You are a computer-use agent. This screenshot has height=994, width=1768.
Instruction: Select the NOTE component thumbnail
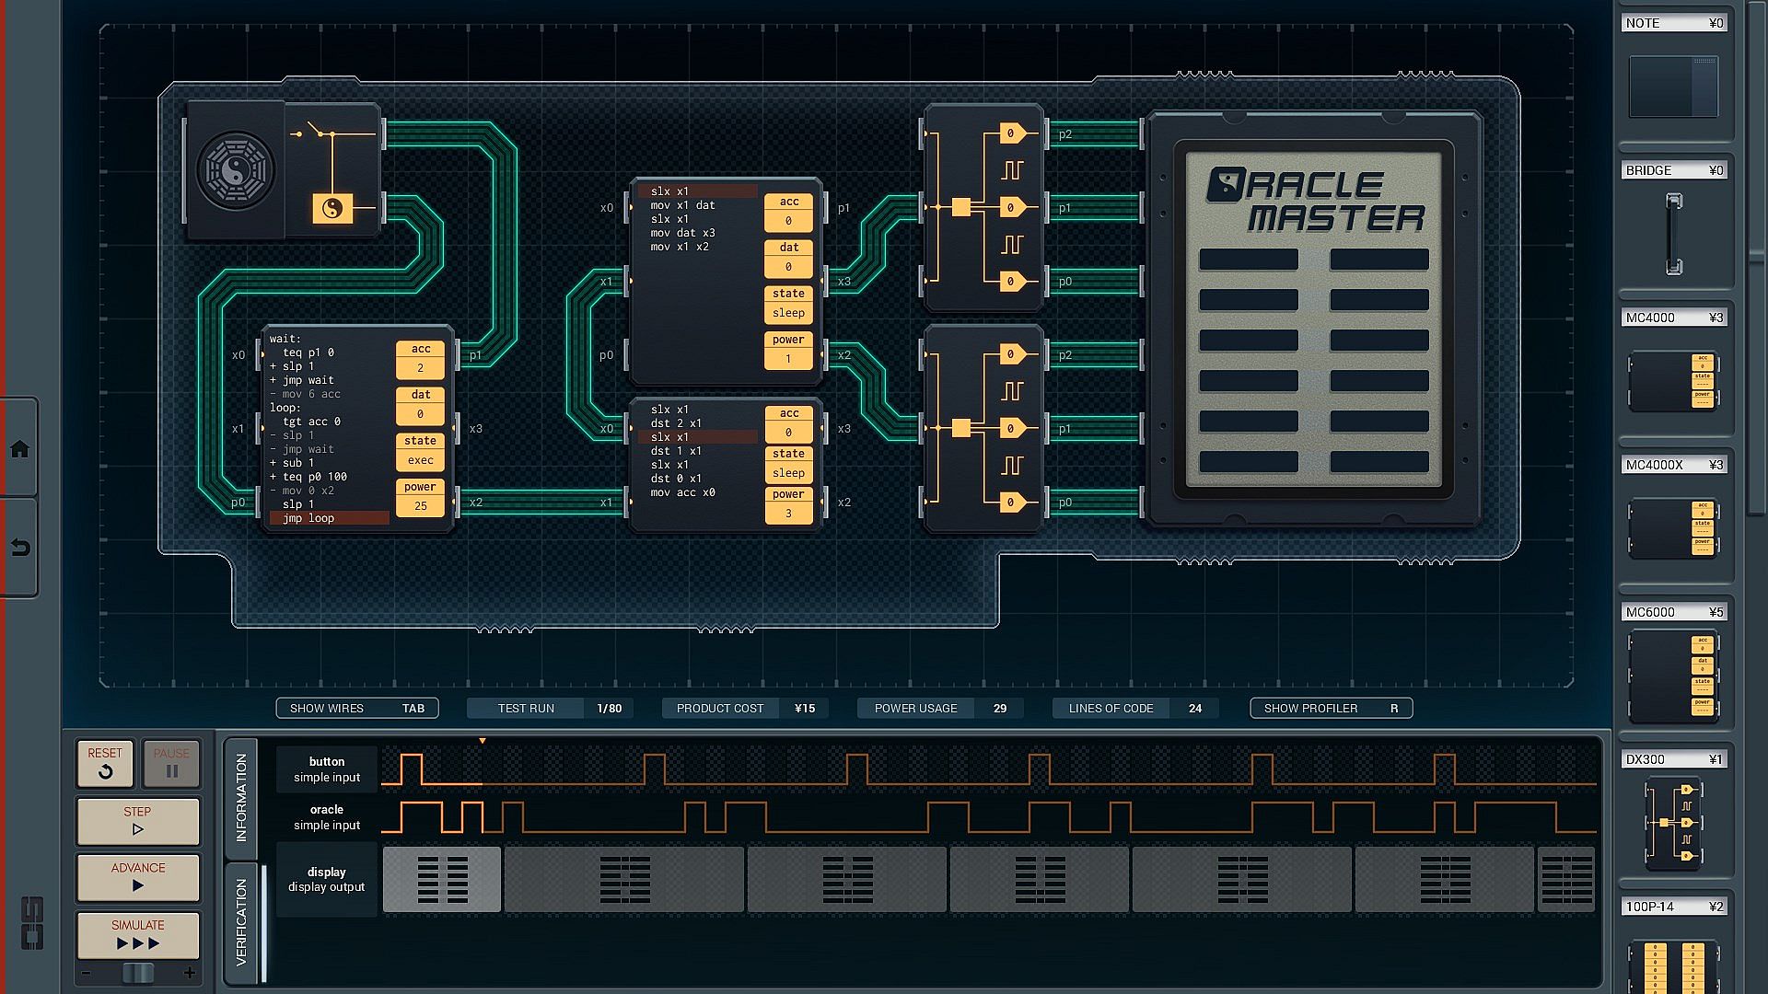point(1673,87)
